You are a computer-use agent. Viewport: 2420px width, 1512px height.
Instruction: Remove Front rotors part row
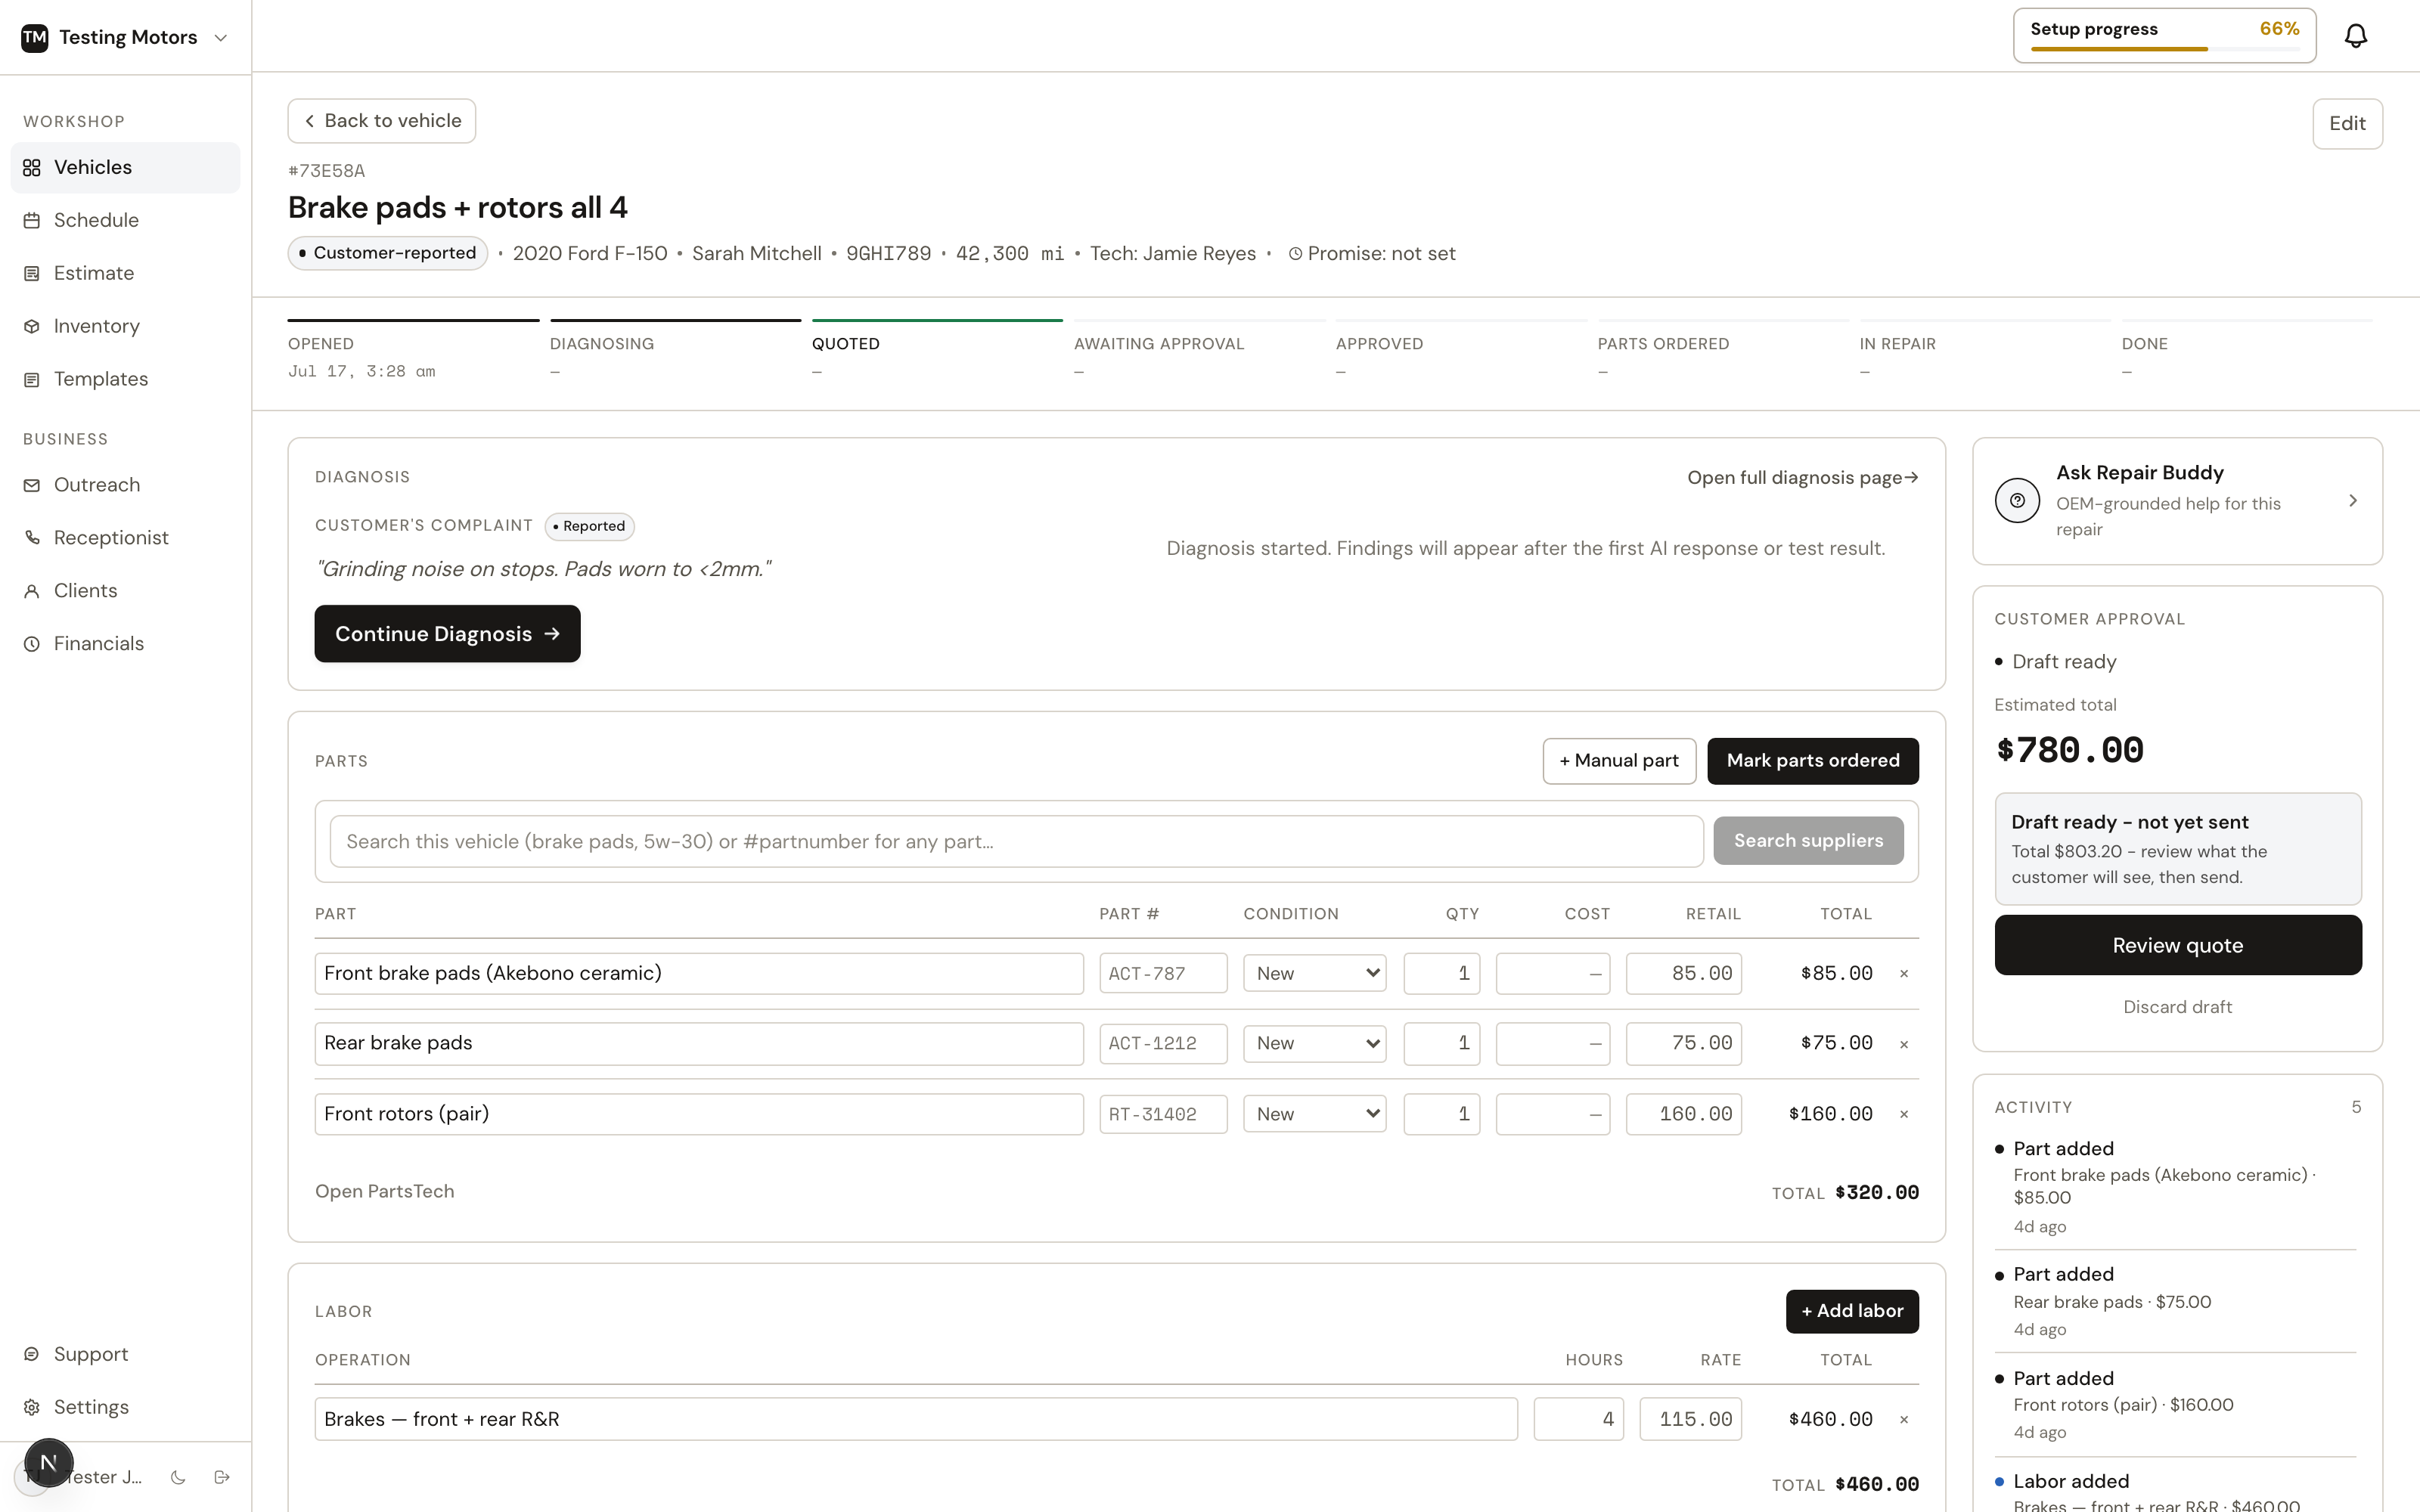1904,1115
